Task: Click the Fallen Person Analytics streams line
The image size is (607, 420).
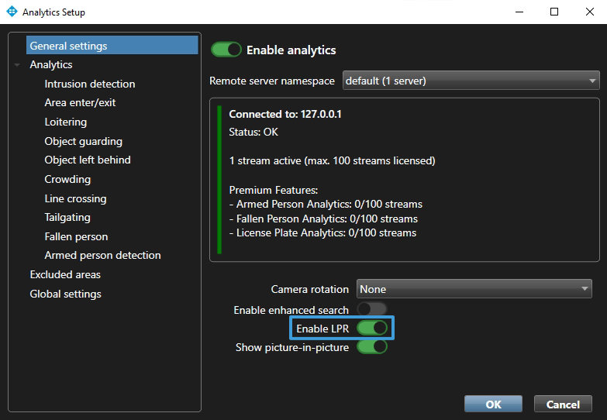Action: click(x=323, y=219)
